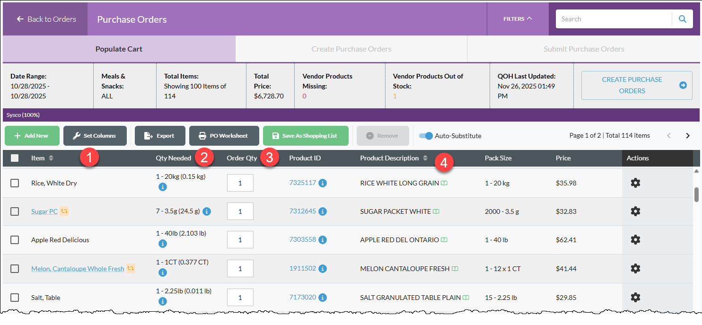Click info icon beside Product ID 1911502
Viewport: 702px width, 325px height.
coord(323,269)
